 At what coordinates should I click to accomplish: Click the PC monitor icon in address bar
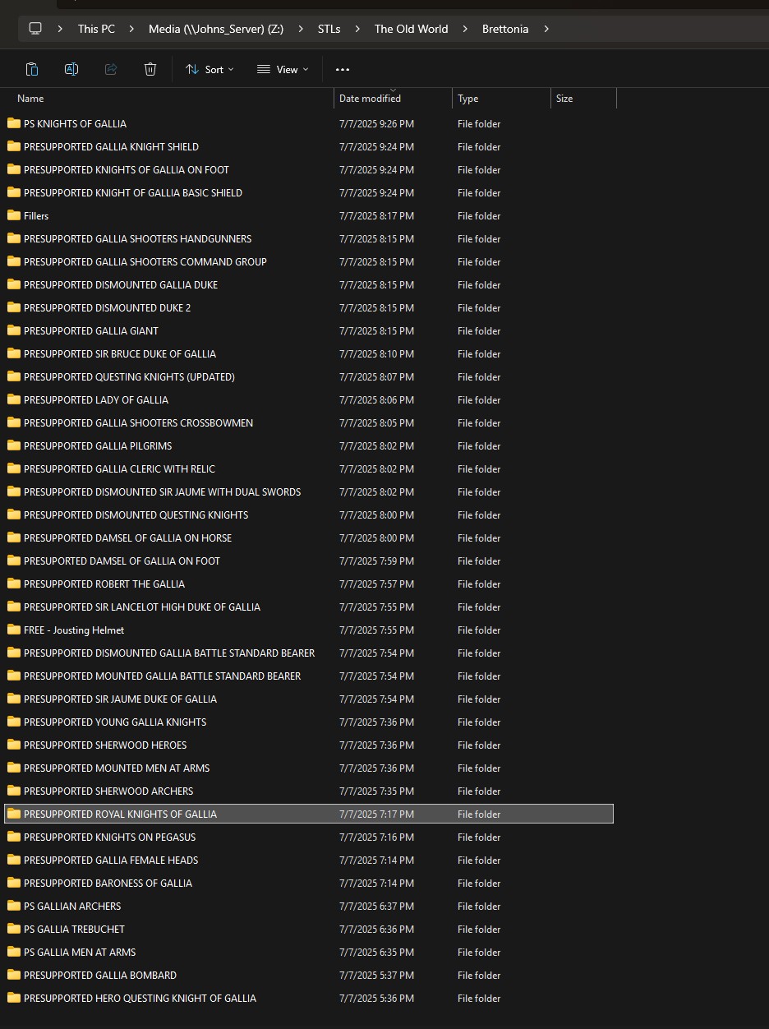pos(35,29)
